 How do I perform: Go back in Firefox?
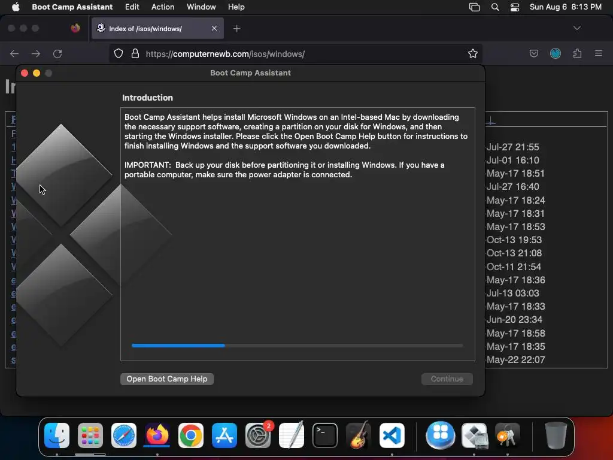14,53
